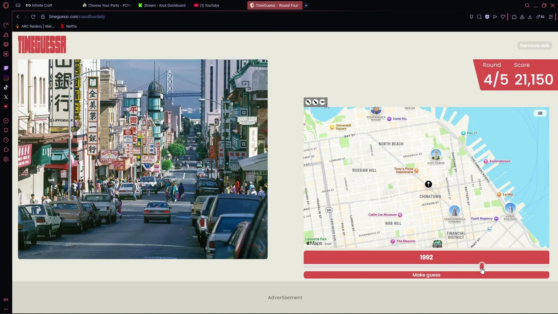The image size is (558, 314).
Task: Click the send/flow arrow icon
Action: pos(495,17)
